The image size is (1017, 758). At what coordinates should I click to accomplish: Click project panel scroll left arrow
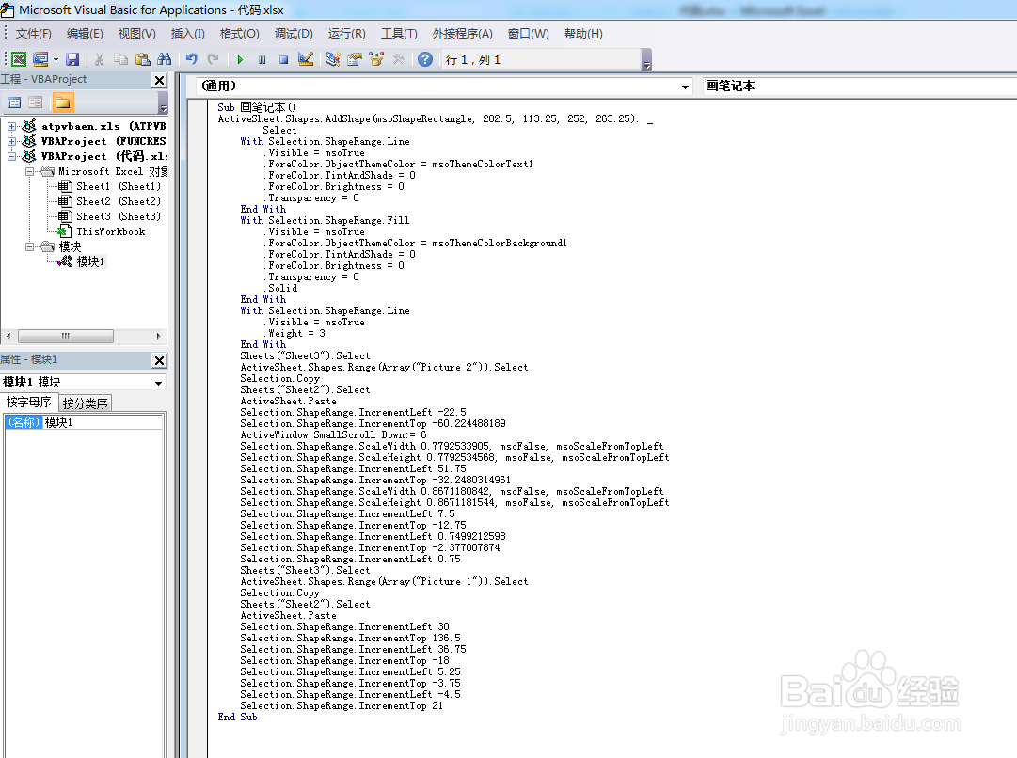pyautogui.click(x=8, y=336)
